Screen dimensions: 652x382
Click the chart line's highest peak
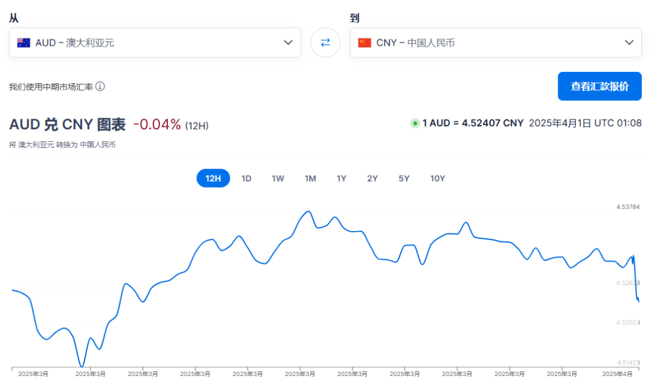(308, 212)
